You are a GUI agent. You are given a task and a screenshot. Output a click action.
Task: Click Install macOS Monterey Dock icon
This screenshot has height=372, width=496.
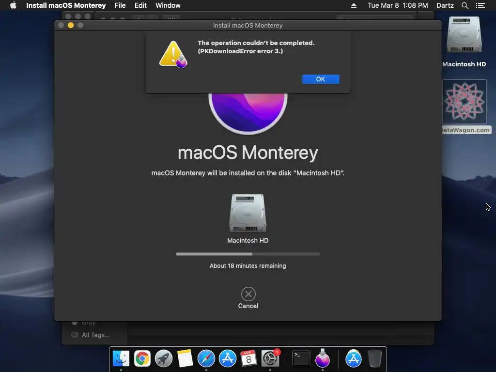322,358
